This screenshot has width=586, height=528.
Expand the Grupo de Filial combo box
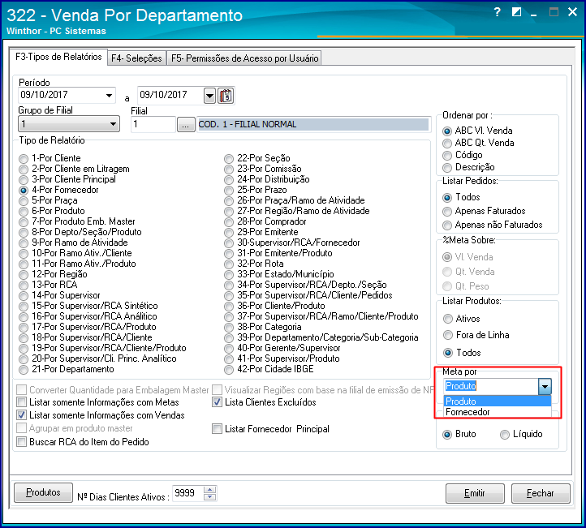pyautogui.click(x=113, y=124)
